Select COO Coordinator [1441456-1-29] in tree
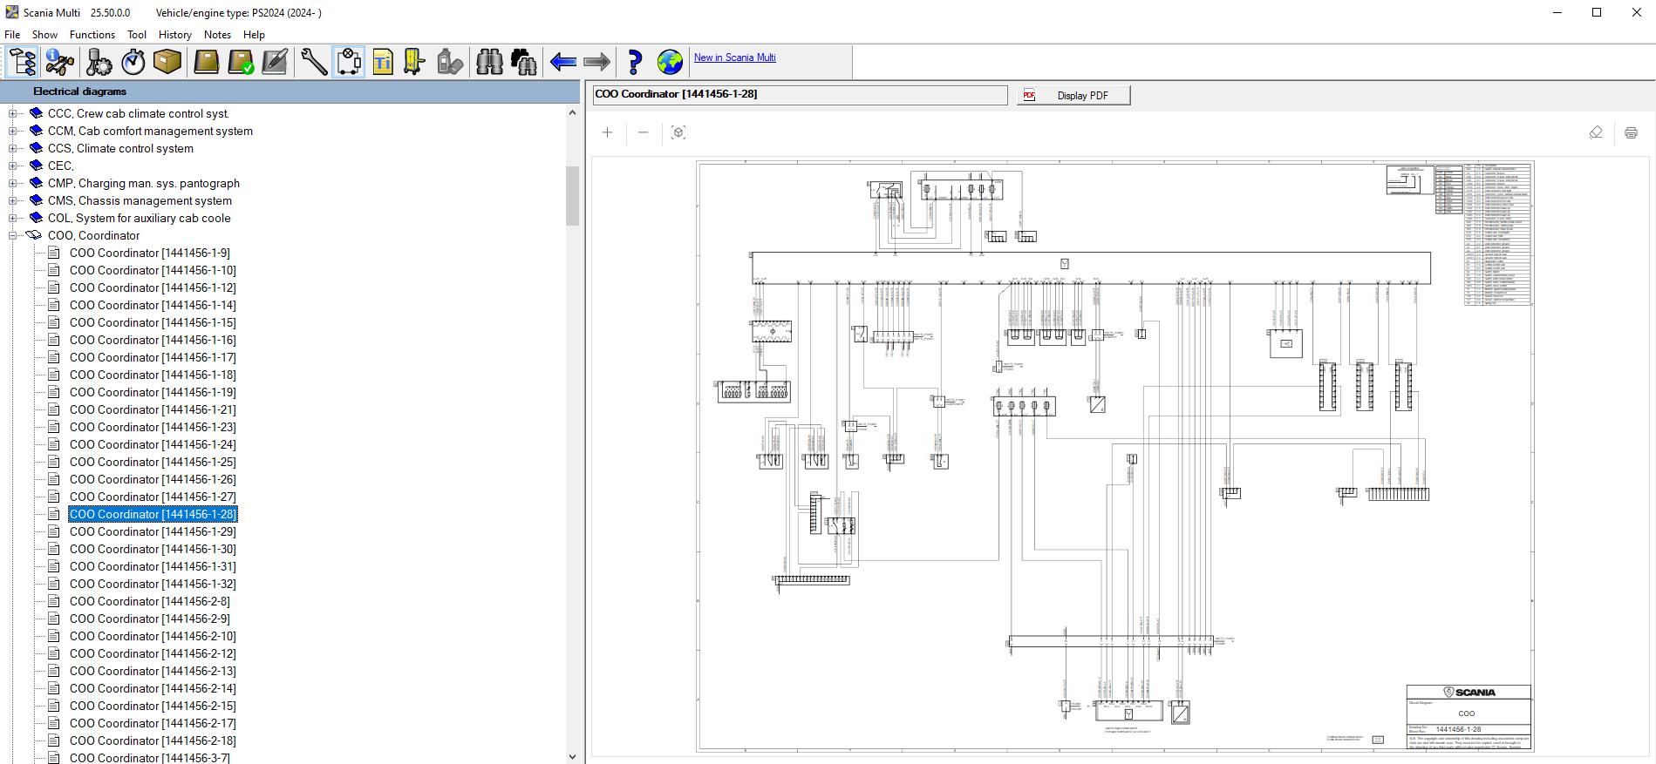1656x764 pixels. (153, 531)
